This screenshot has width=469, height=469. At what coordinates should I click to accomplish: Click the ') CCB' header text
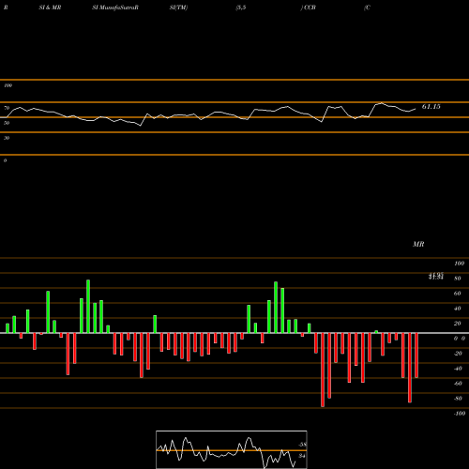pos(309,8)
